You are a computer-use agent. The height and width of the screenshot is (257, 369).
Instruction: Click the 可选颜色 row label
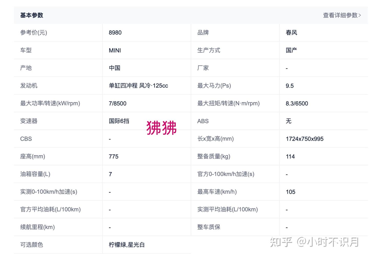point(32,245)
